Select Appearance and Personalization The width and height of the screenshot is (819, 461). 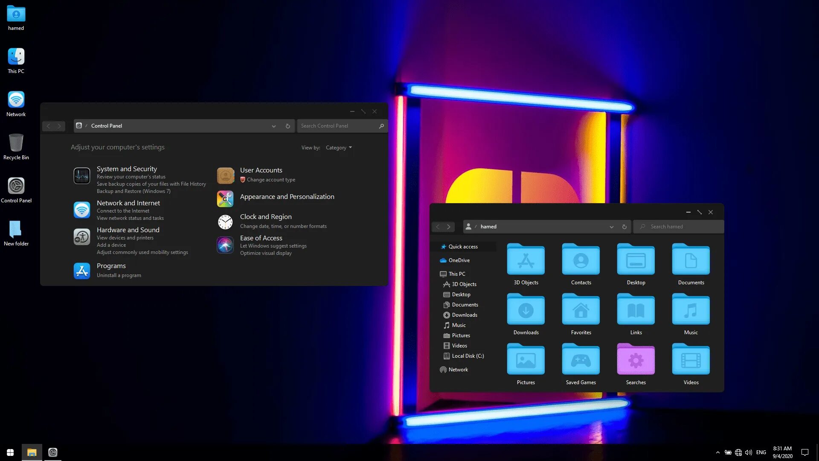coord(287,196)
